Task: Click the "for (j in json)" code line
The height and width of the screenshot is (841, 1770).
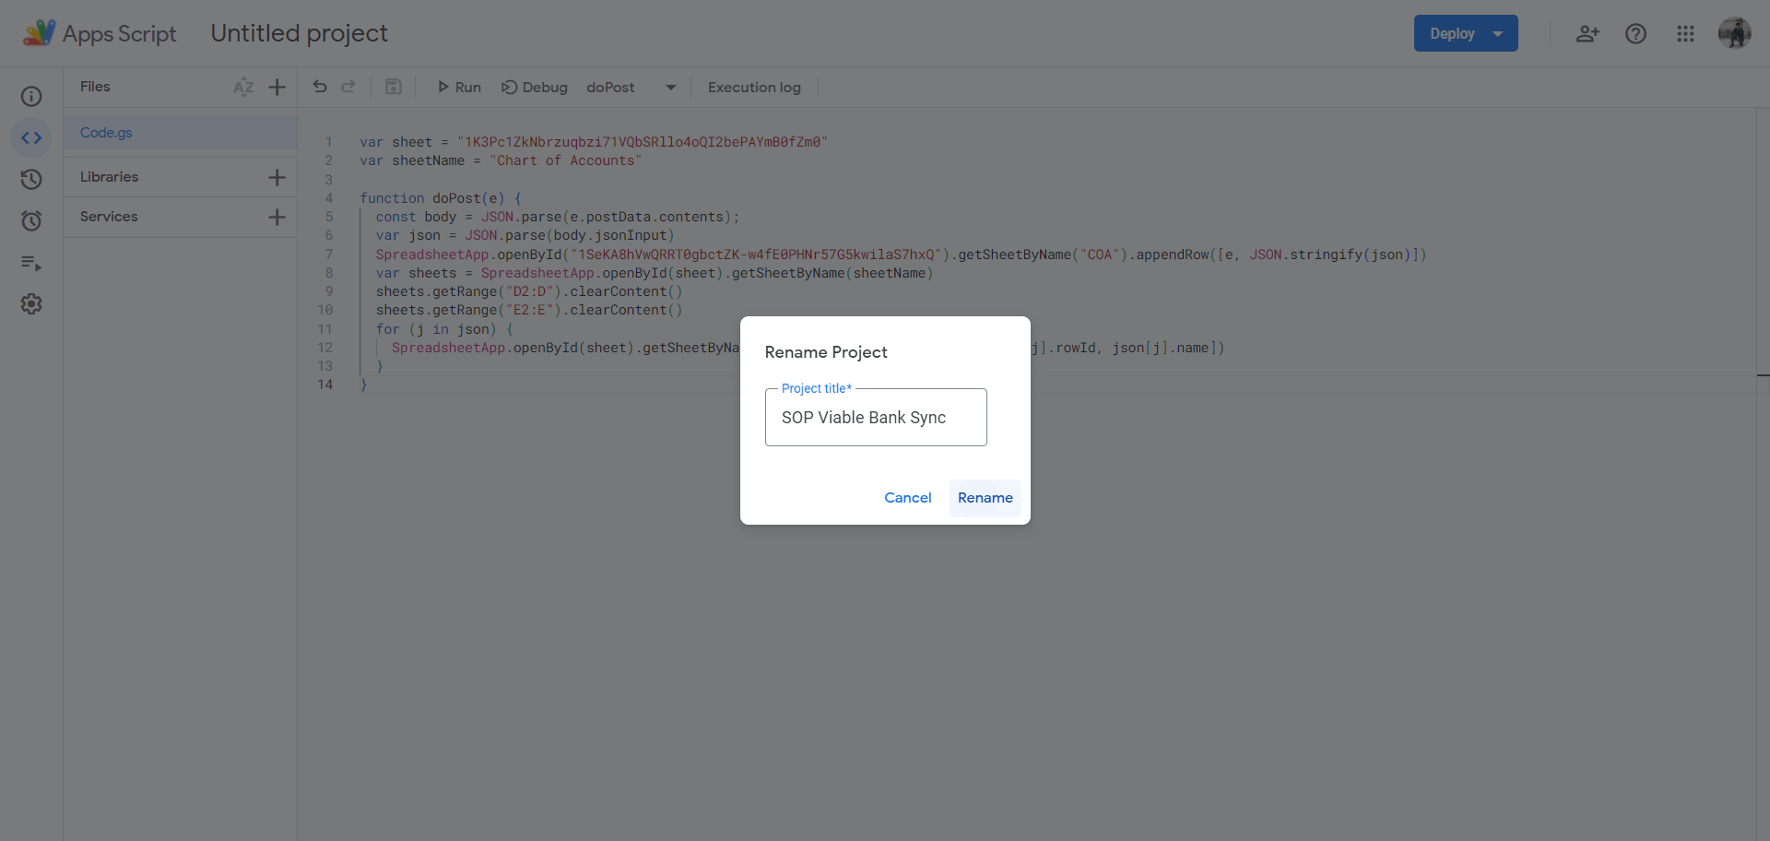Action: tap(444, 329)
